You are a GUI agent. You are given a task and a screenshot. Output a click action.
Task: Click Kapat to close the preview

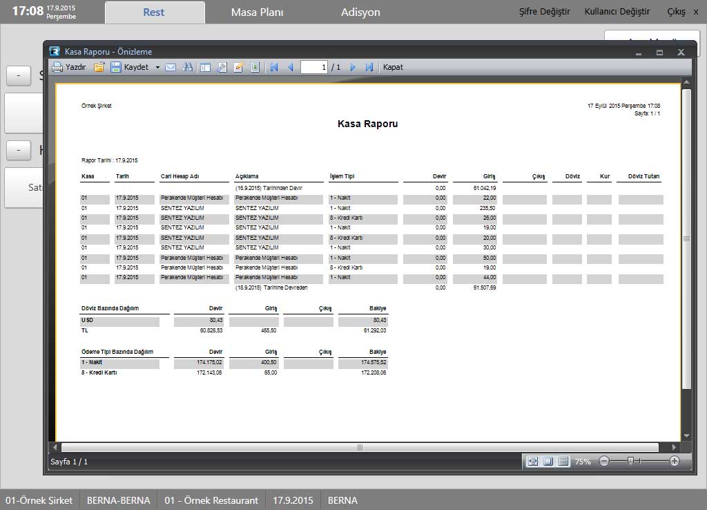pyautogui.click(x=393, y=67)
